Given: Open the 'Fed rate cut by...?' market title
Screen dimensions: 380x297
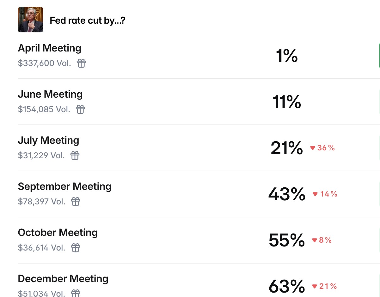Looking at the screenshot, I should [88, 21].
